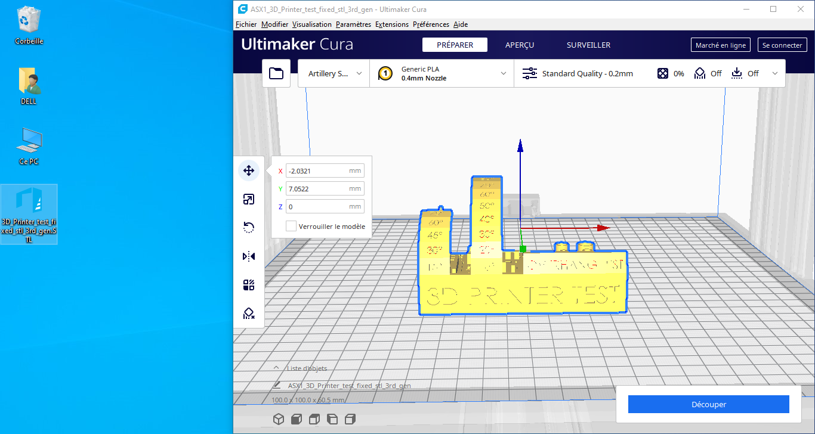Click the infill 0% icon
The image size is (815, 434).
(662, 73)
